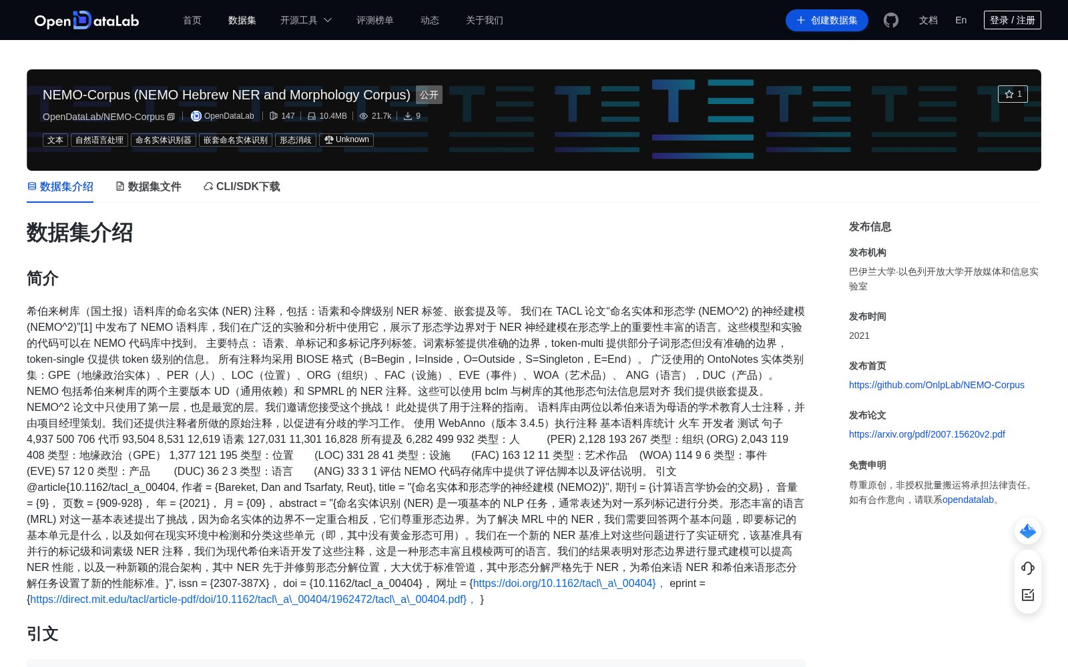Open the OpenDataLab logo homepage
This screenshot has height=667, width=1068.
tap(87, 20)
